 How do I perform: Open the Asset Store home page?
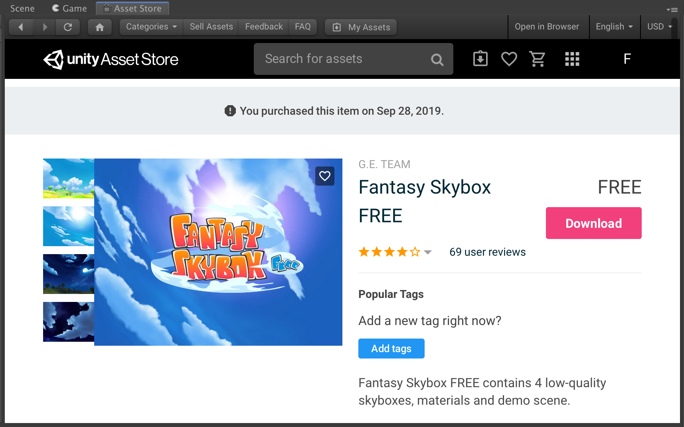[x=100, y=27]
